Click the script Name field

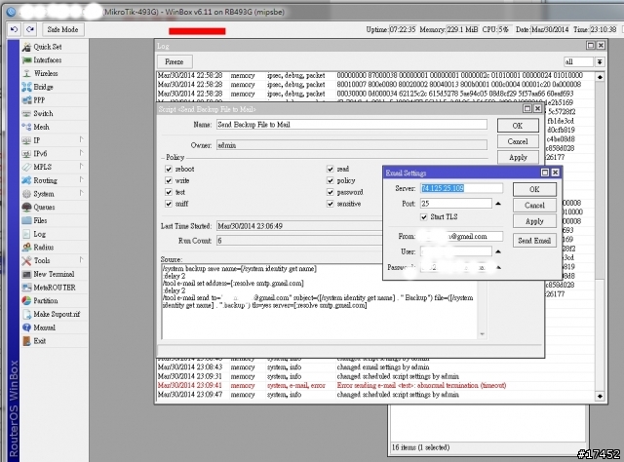(x=351, y=125)
